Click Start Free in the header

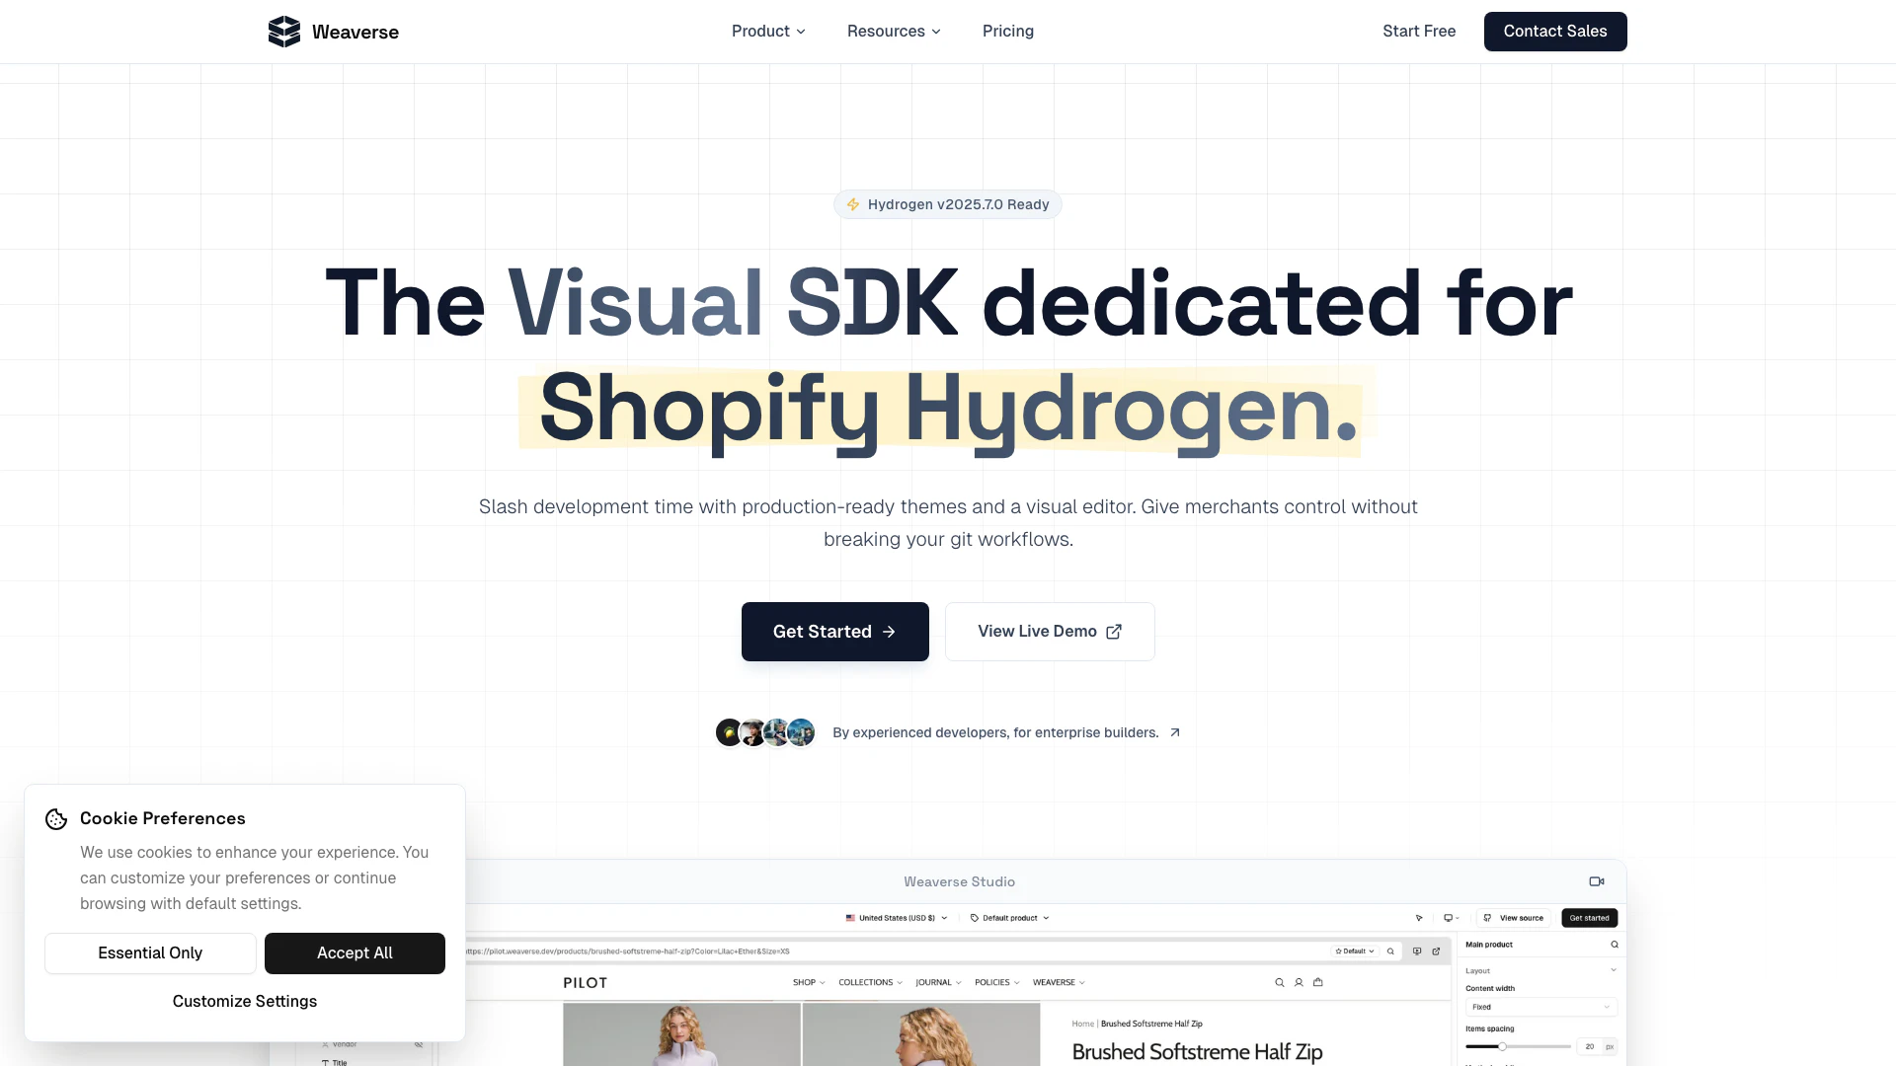tap(1418, 32)
